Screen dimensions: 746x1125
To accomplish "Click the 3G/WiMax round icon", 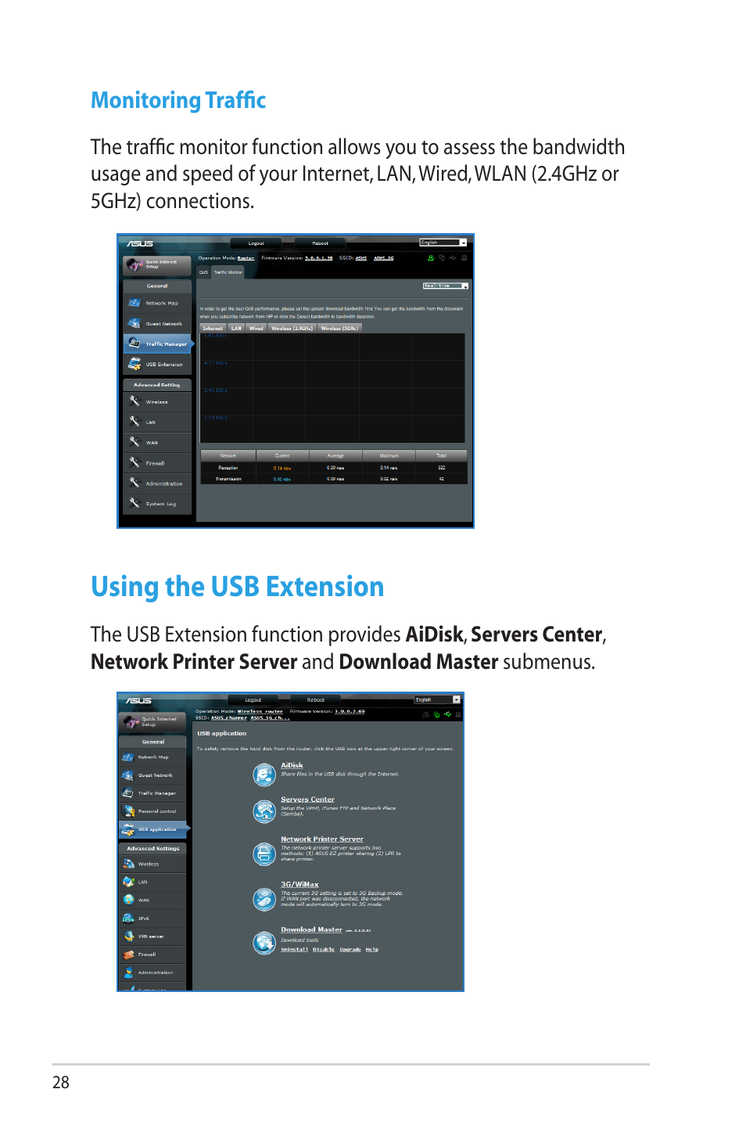I will click(x=264, y=899).
